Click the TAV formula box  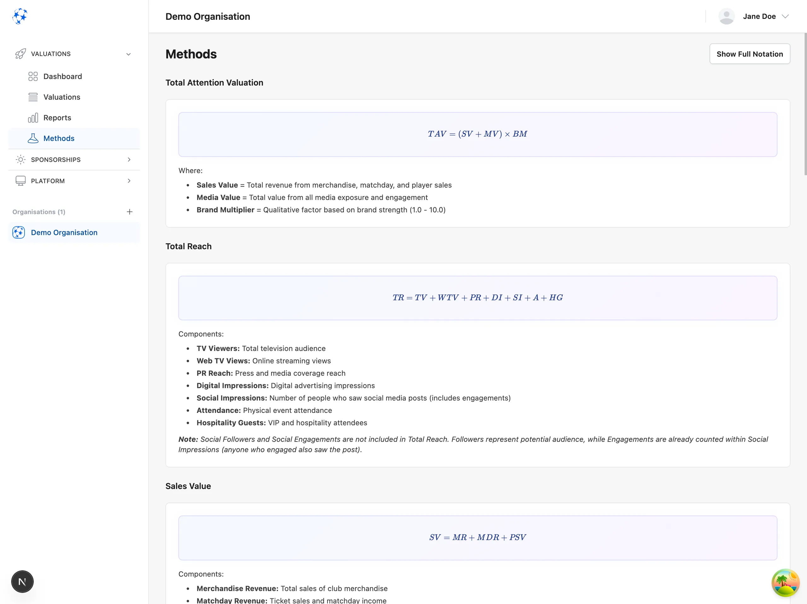pos(478,134)
